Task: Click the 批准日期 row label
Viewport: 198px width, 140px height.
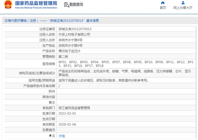Action: [49, 114]
